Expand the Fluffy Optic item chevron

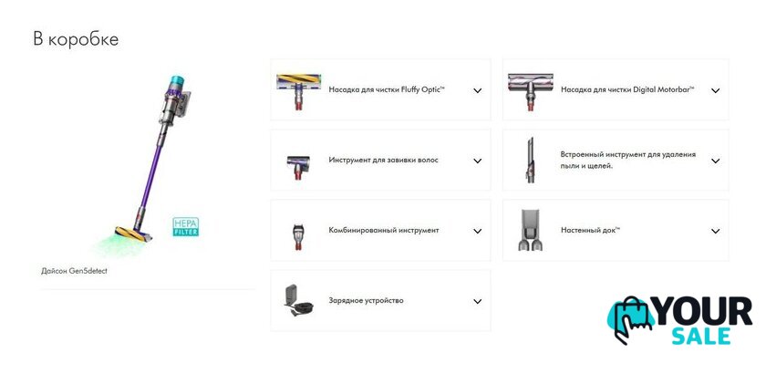(477, 90)
